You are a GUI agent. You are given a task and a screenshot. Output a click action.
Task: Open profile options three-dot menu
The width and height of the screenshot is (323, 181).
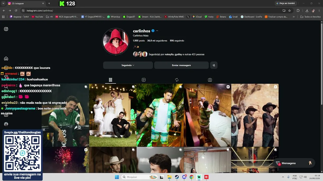click(157, 31)
